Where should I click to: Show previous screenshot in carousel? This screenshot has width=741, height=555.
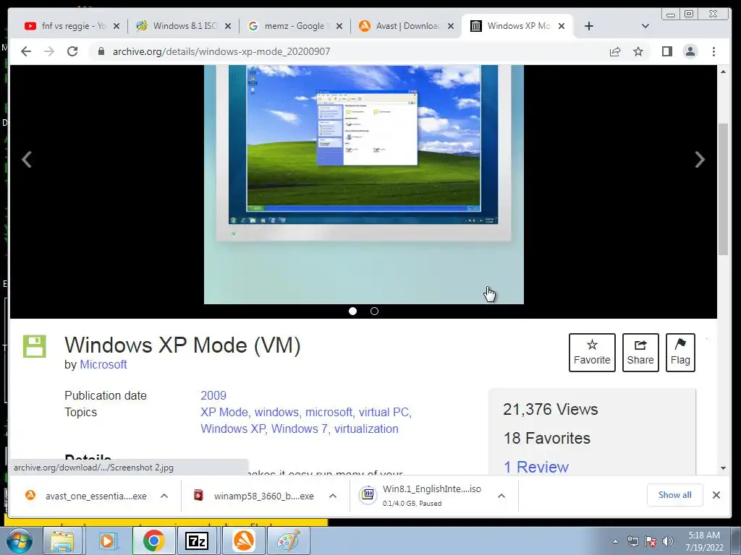click(x=27, y=160)
